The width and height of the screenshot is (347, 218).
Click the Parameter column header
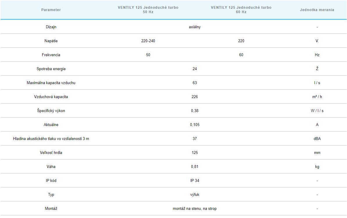point(51,10)
